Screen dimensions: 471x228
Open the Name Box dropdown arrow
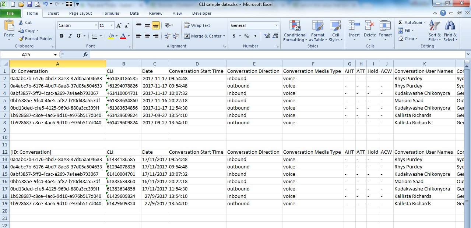point(55,54)
